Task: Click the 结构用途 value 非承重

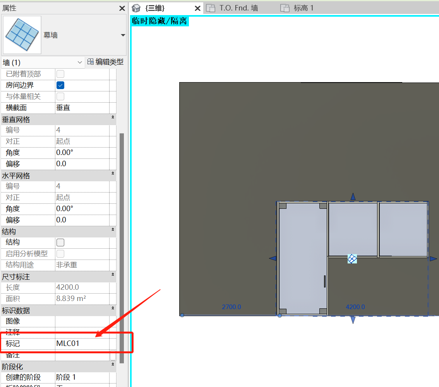Action: pos(82,265)
